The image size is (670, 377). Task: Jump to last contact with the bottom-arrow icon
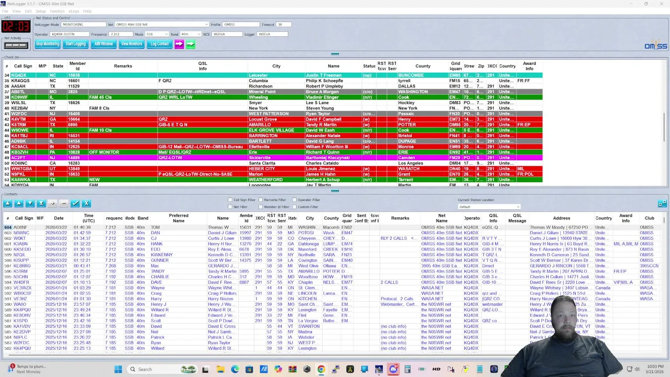coord(41,203)
